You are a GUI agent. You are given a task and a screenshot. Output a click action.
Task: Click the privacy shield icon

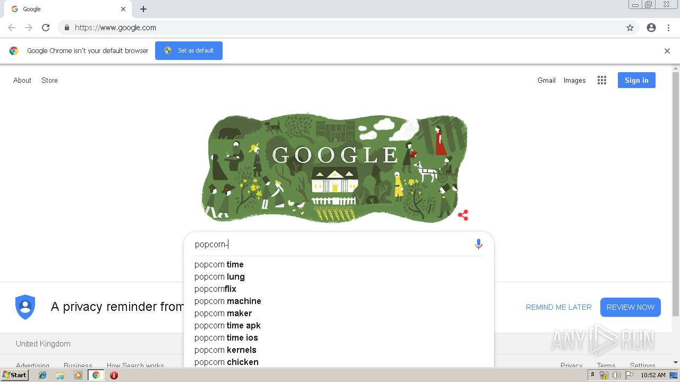[x=25, y=307]
